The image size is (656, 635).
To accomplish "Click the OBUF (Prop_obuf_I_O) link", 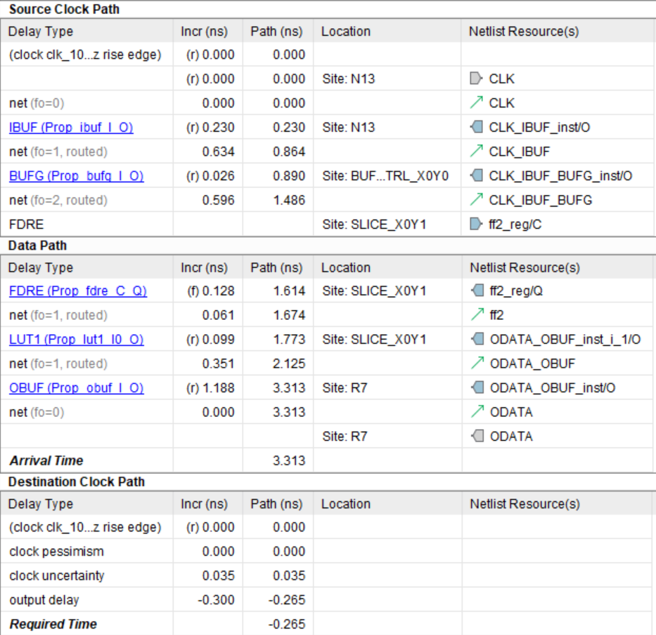I will pyautogui.click(x=76, y=388).
